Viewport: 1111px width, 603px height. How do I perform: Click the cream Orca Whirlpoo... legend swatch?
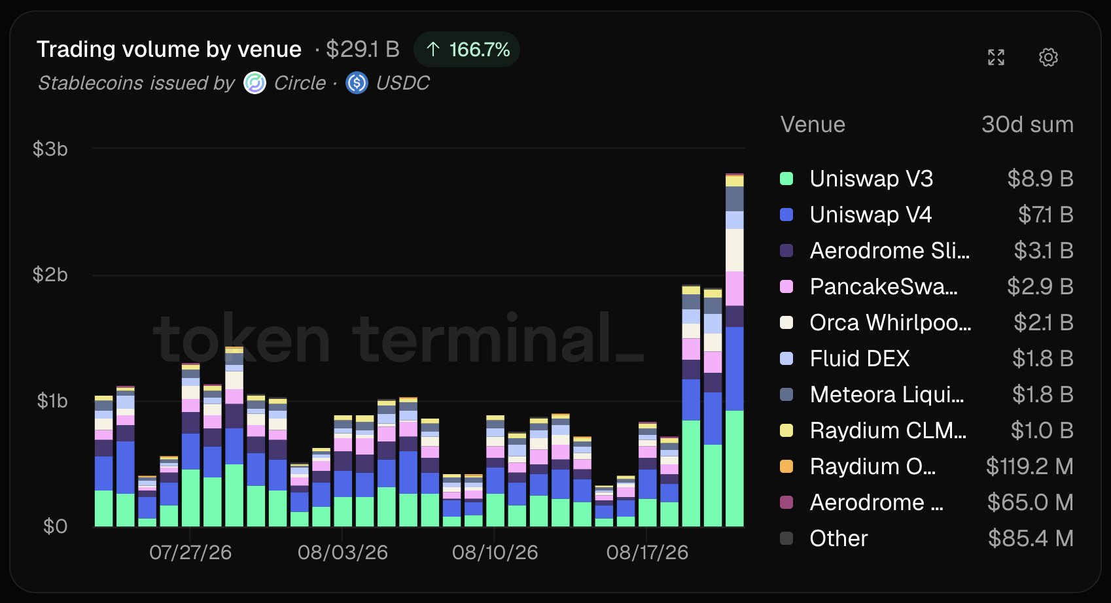click(786, 322)
